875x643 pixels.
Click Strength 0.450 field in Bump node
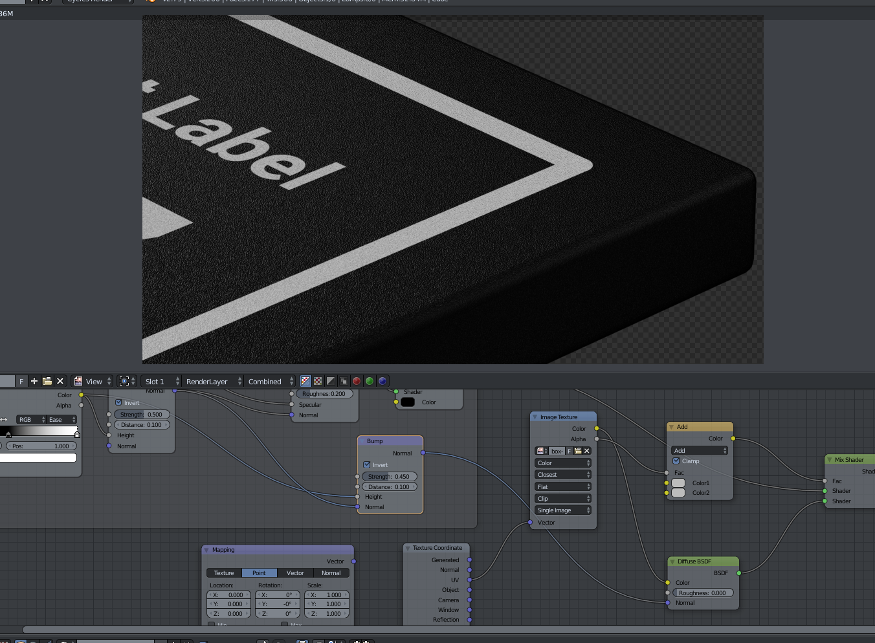pos(390,476)
